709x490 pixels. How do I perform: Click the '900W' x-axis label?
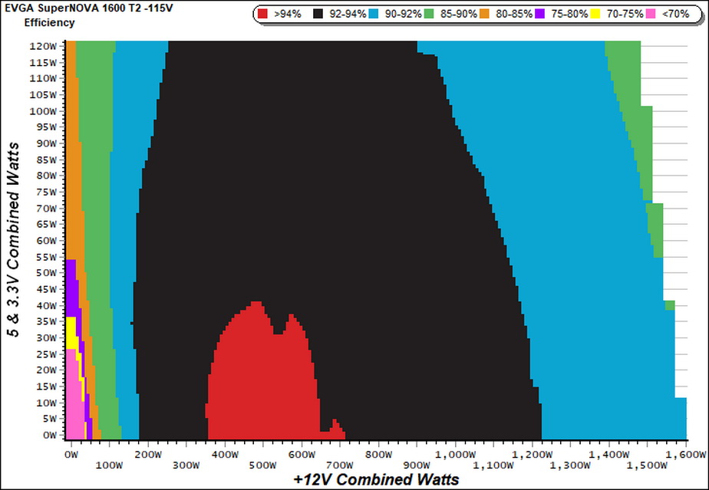(x=417, y=465)
